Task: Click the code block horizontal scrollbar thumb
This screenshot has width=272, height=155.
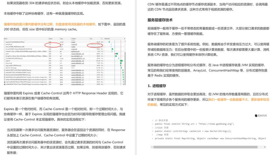Action: click(205, 147)
